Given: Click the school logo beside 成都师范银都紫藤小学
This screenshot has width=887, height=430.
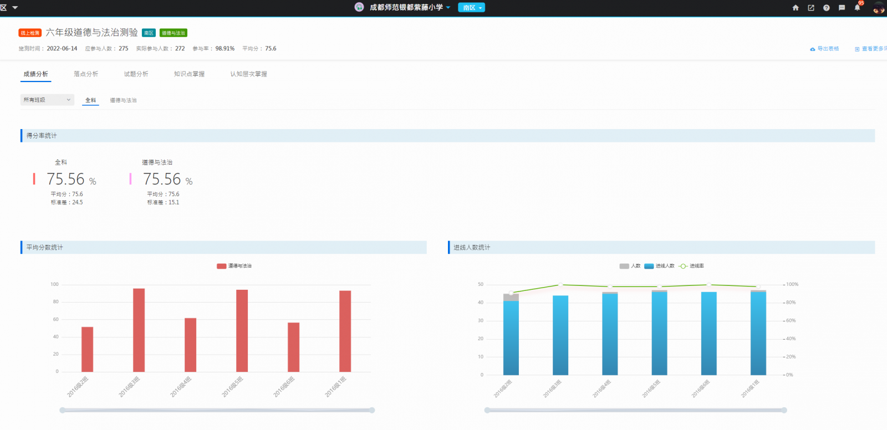Looking at the screenshot, I should (x=359, y=7).
